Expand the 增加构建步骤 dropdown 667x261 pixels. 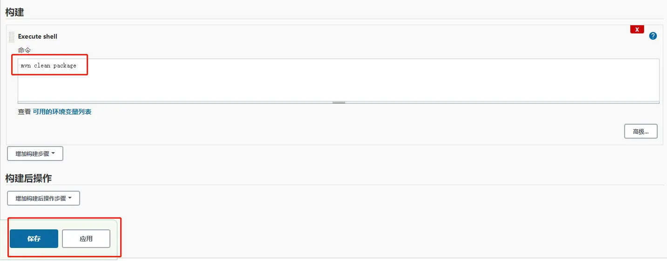35,154
